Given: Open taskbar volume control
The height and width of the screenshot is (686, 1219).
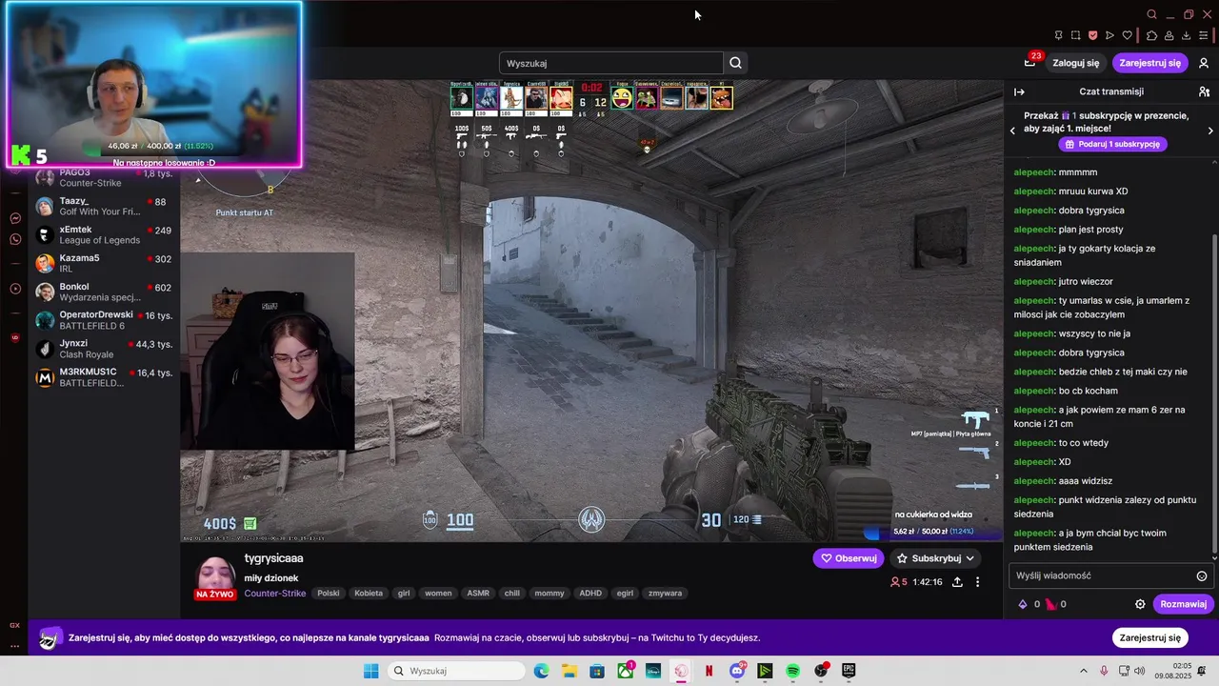Looking at the screenshot, I should [1139, 671].
